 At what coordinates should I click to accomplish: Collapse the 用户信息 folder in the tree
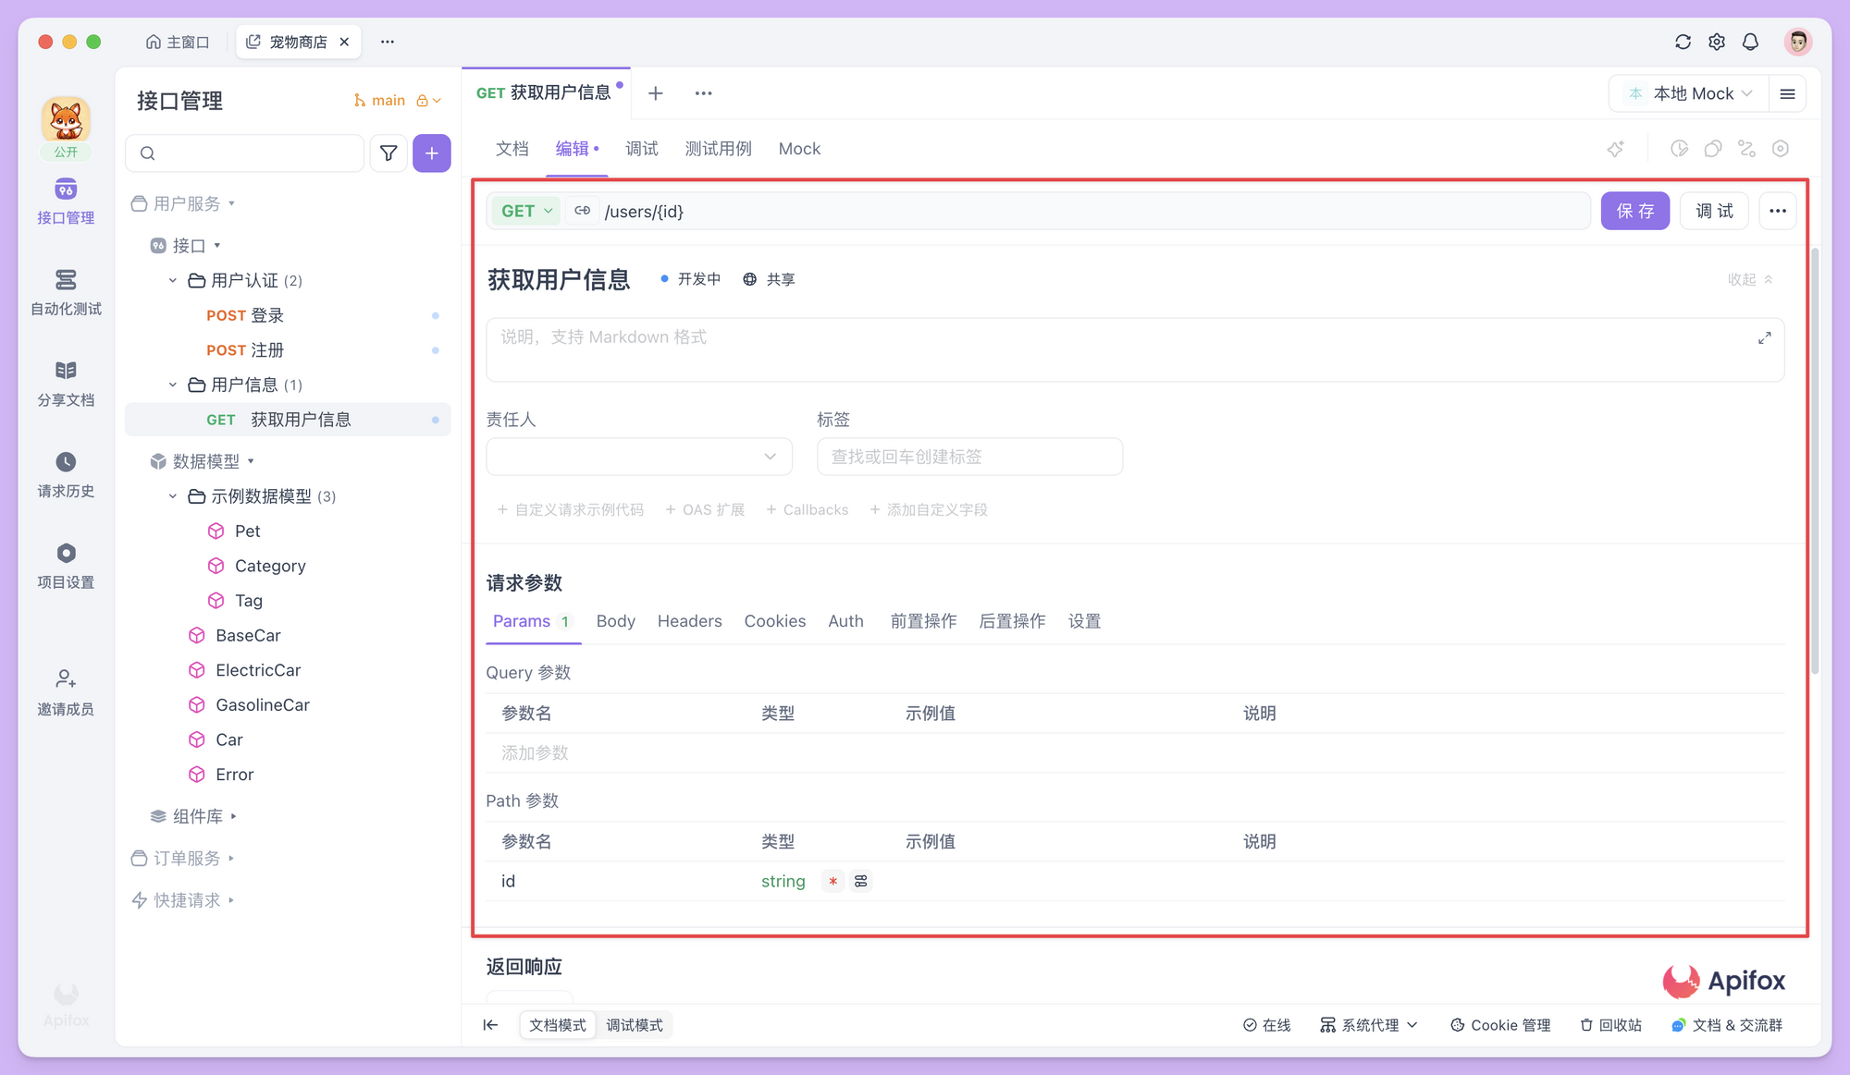click(x=171, y=385)
